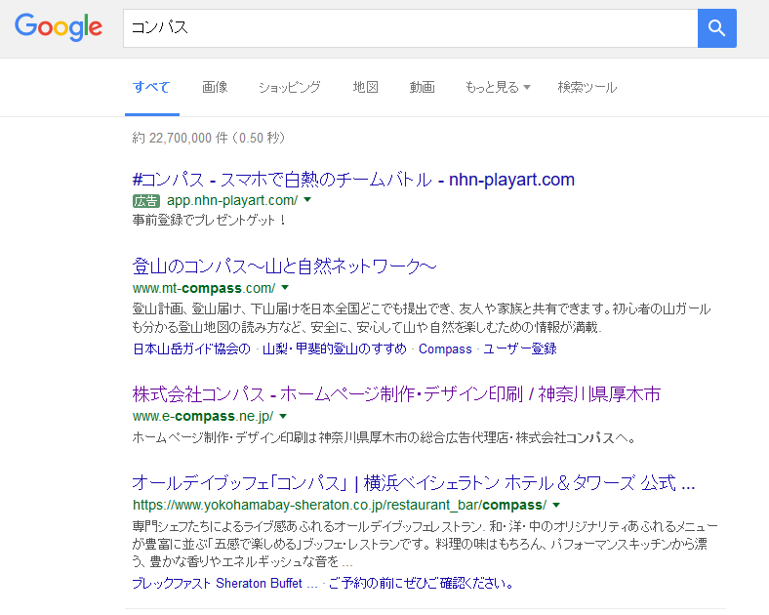Screen dimensions: 769x615
Task: Go to the Google logo homepage
Action: (59, 27)
